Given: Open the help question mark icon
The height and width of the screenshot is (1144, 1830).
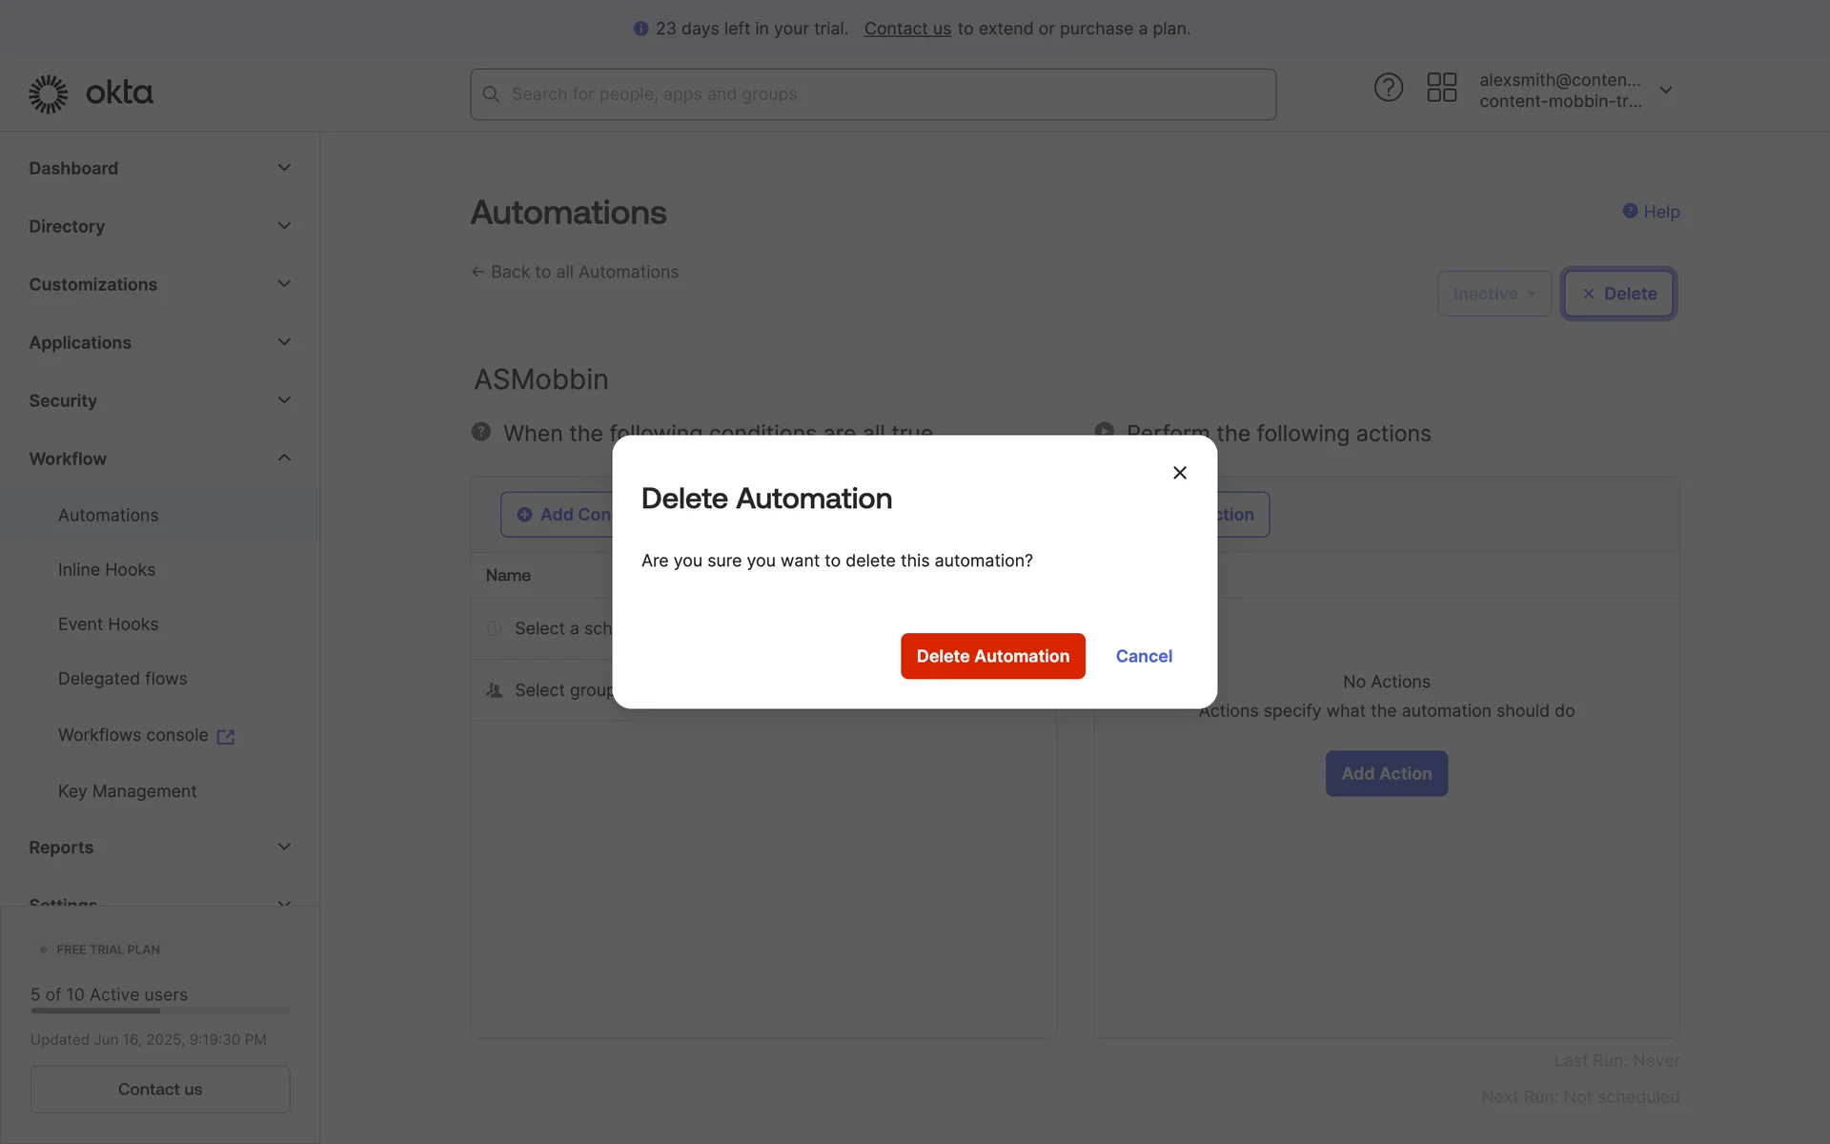Looking at the screenshot, I should pyautogui.click(x=1388, y=88).
